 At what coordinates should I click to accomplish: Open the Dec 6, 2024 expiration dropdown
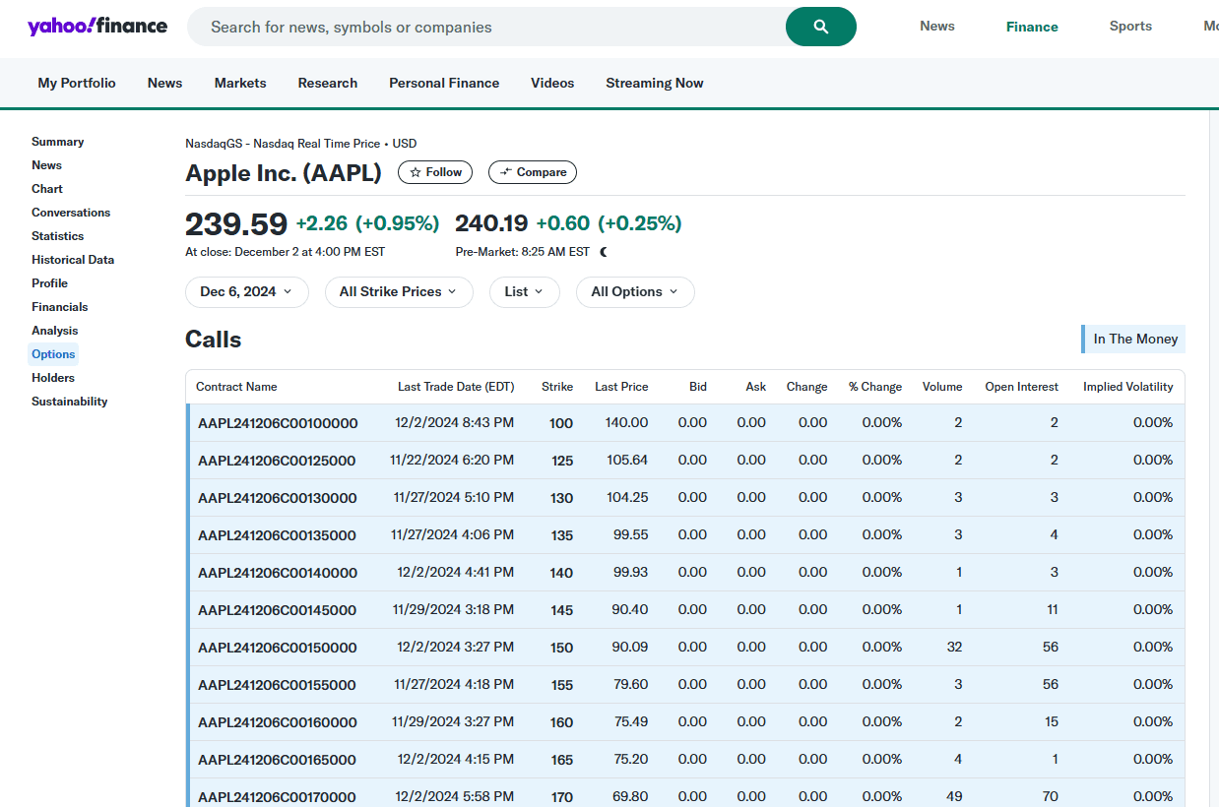pos(247,292)
